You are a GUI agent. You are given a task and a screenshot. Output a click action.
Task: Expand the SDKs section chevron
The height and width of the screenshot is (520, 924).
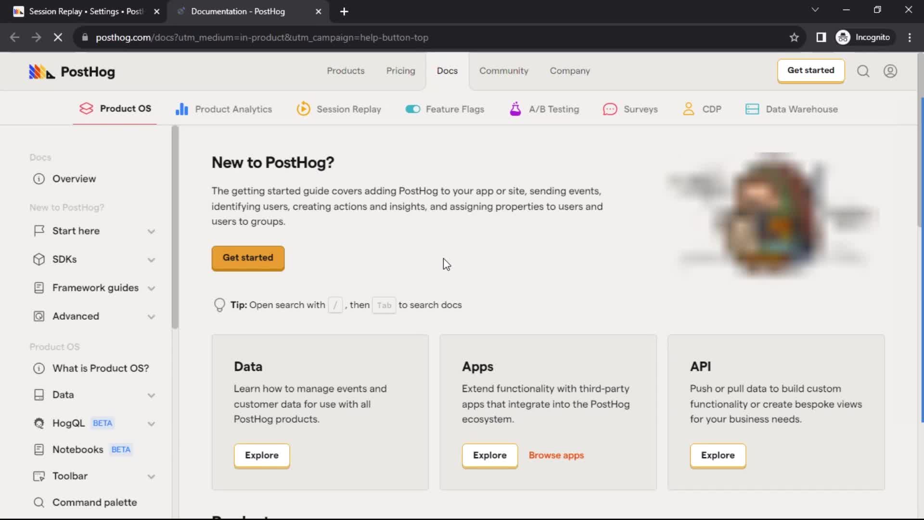(x=151, y=260)
